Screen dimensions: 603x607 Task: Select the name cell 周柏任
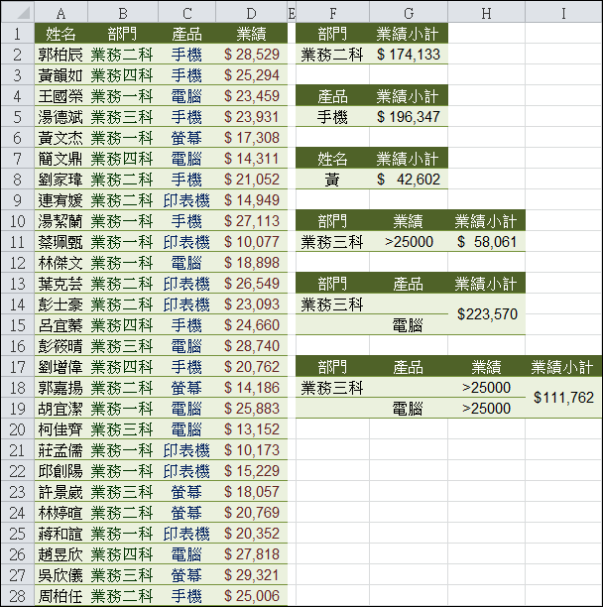(60, 596)
